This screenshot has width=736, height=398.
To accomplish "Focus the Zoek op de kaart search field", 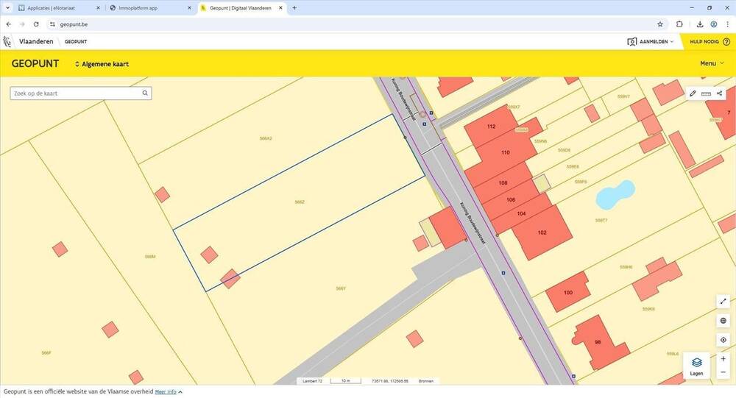I will click(x=81, y=93).
